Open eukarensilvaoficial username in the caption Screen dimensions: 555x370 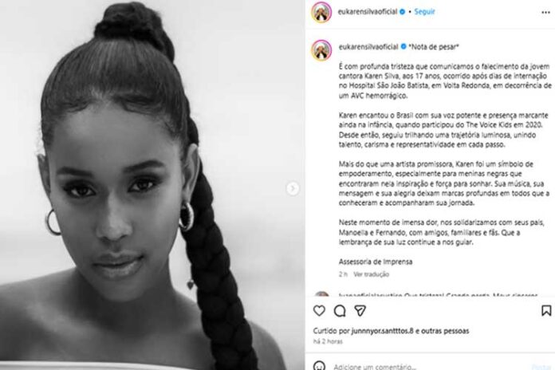pos(368,46)
